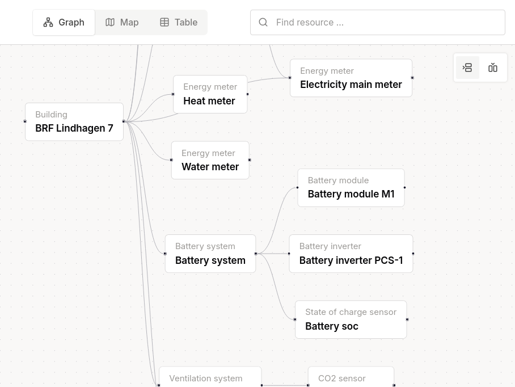Image resolution: width=515 pixels, height=387 pixels.
Task: Click the Battery inverter PCS-1 node
Action: pos(351,254)
